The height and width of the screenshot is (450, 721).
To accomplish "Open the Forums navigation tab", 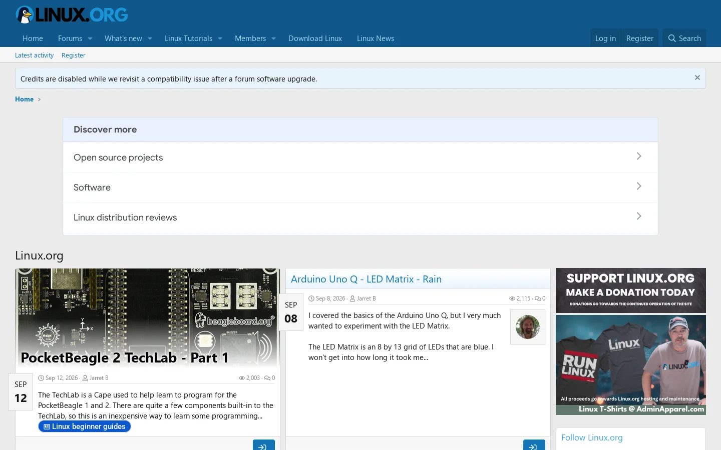I will coord(70,38).
